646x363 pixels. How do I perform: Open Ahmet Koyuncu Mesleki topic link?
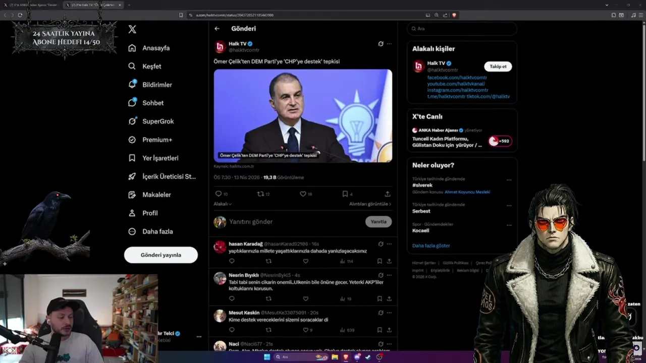467,192
